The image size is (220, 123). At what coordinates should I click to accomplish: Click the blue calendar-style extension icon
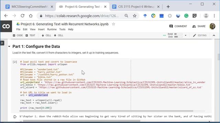[162, 16]
